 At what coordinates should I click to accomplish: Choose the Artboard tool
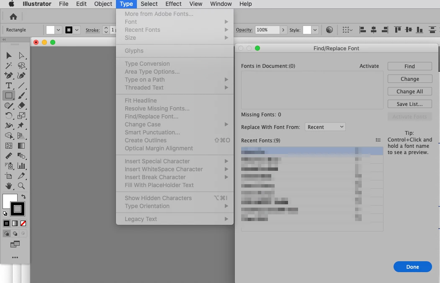(9, 176)
